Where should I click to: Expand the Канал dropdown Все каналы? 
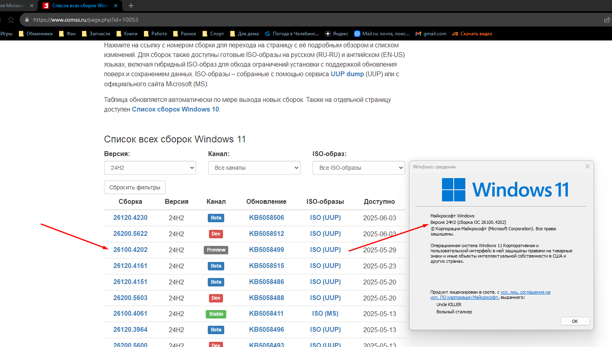point(254,168)
